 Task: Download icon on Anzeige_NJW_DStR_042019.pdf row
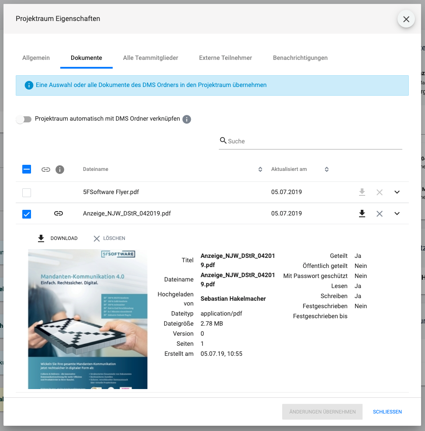(362, 213)
